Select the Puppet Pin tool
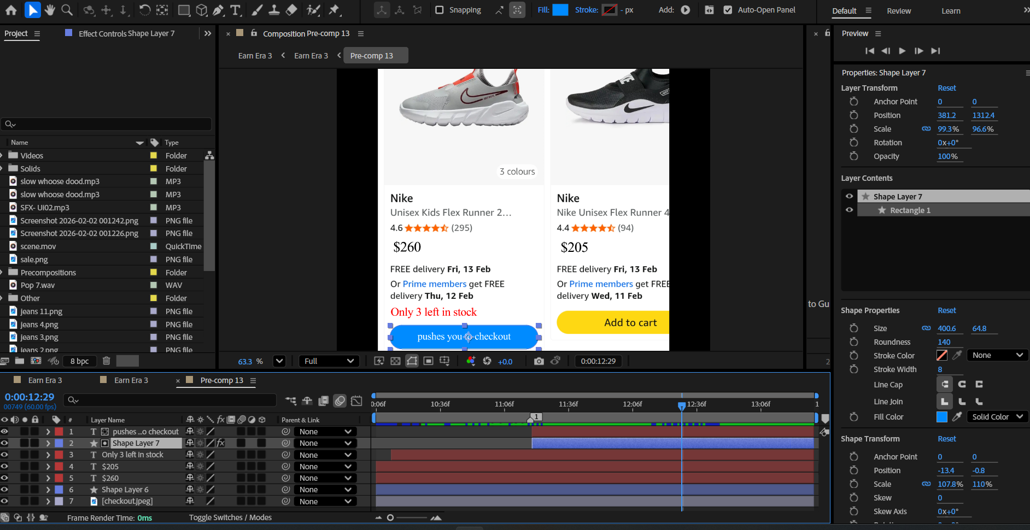This screenshot has height=530, width=1030. pos(334,10)
